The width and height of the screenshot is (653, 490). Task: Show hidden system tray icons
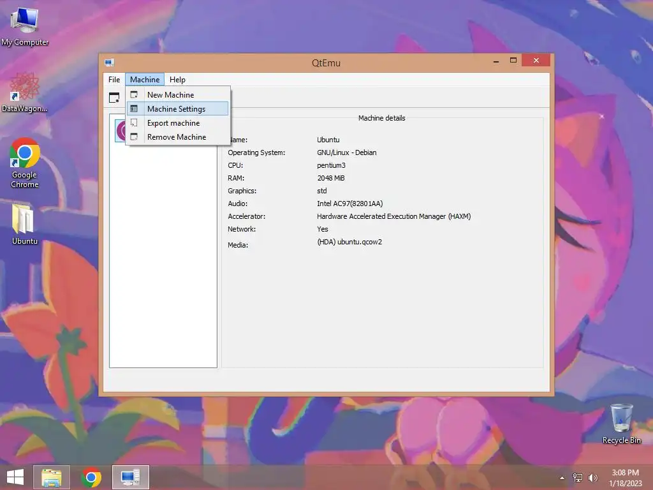tap(562, 478)
